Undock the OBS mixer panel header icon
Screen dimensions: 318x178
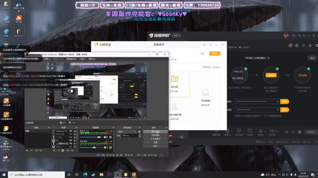[113, 127]
